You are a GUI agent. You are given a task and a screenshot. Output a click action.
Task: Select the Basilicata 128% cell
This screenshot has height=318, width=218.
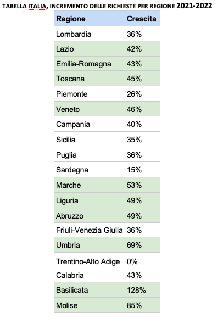click(x=143, y=290)
